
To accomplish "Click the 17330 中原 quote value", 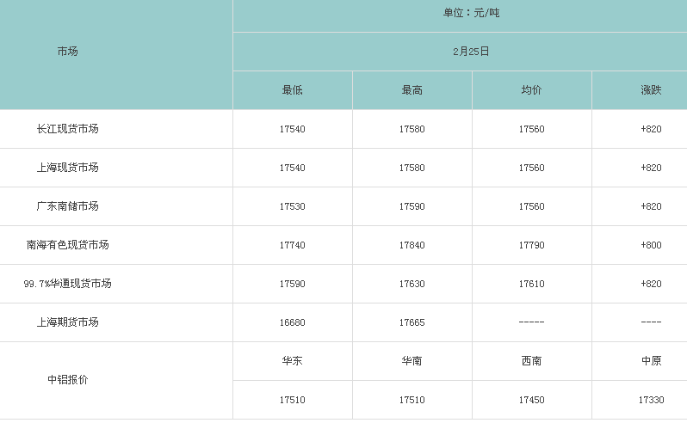I will [x=651, y=400].
